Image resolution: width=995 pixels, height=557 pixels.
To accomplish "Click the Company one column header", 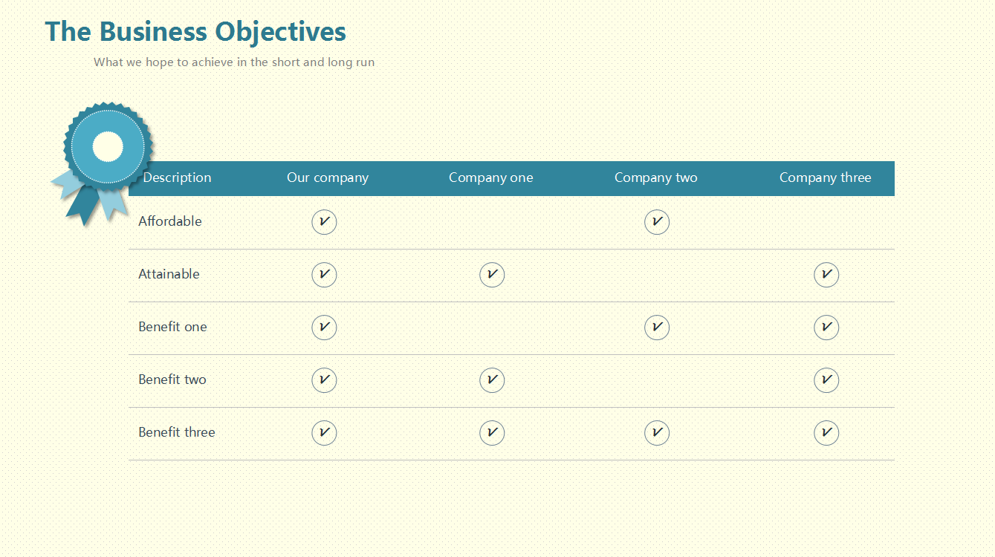I will 490,177.
